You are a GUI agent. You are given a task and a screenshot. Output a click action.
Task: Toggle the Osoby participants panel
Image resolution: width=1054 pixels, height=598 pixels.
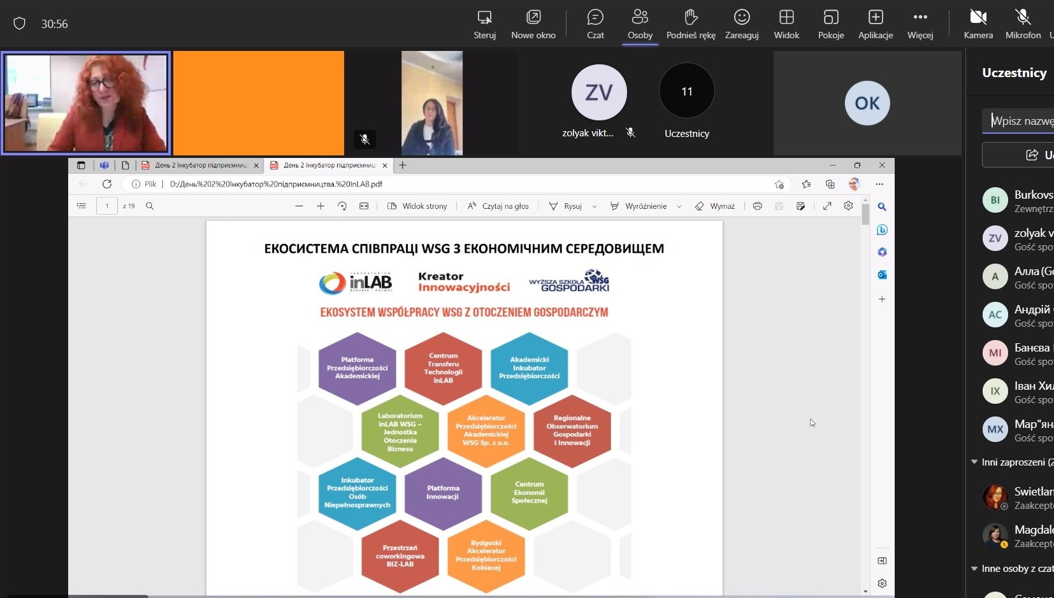tap(640, 24)
